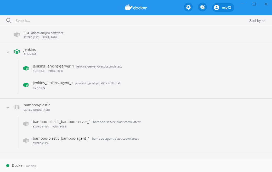Click the jenkins group RUNNING status

point(30,54)
